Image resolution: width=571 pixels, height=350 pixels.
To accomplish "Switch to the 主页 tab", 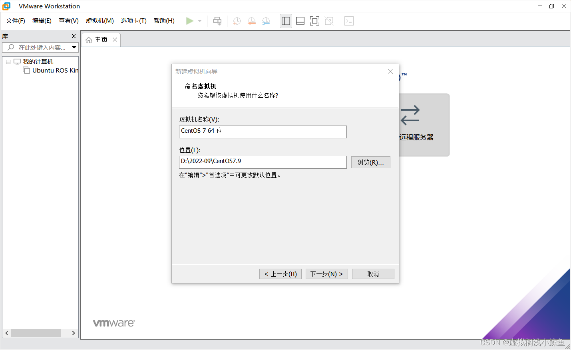I will click(x=101, y=40).
